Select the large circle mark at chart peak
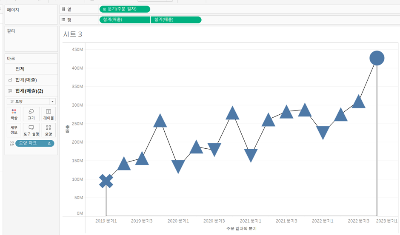This screenshot has width=400, height=235. [x=377, y=58]
